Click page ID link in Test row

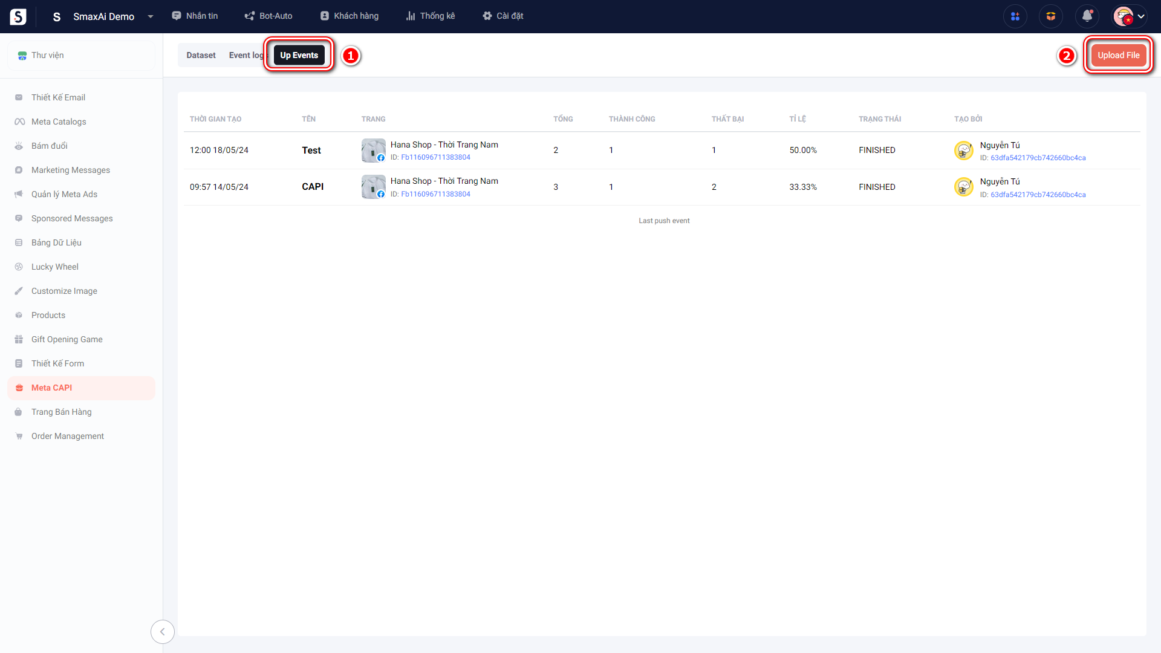tap(435, 157)
